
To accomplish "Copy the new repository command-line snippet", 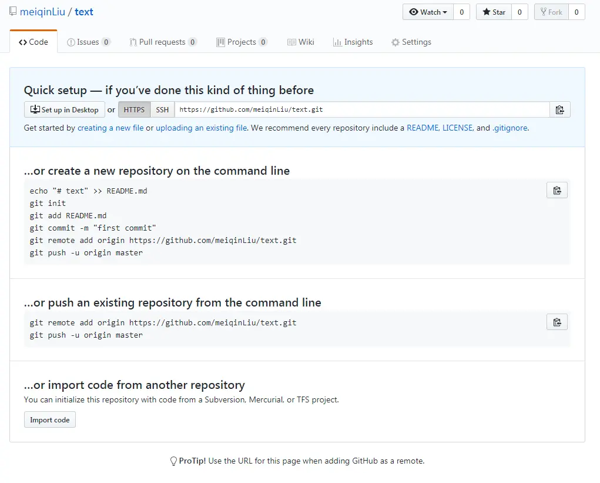I will [x=557, y=190].
